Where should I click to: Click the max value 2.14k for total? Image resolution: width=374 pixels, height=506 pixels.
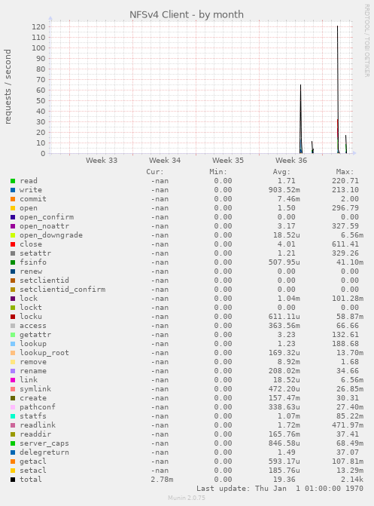coord(352,480)
